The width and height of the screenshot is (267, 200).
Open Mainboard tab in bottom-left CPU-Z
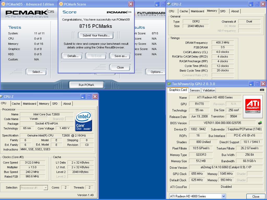30,104
